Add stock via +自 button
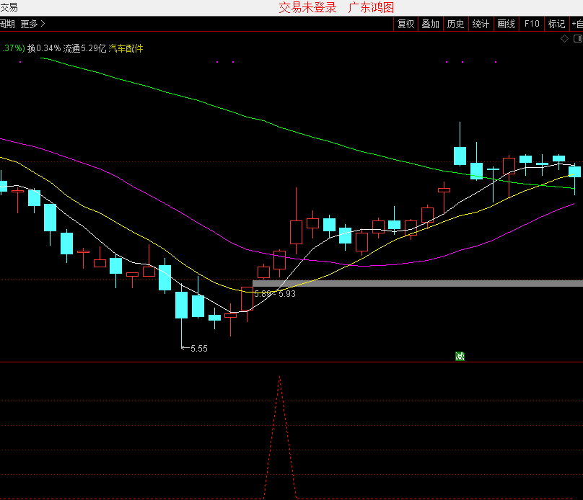Viewport: 583px width, 500px height. coord(577,24)
